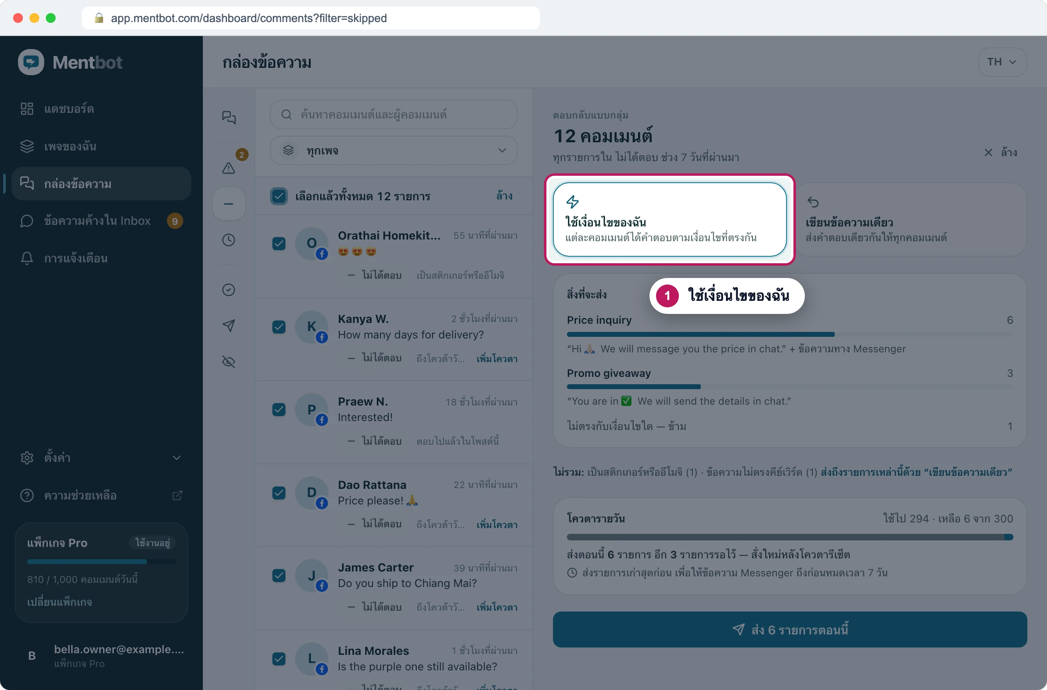This screenshot has width=1047, height=690.
Task: Click ส่งถึงรายการเหล่านี้ด้วย เขียนข้อความเดียว link
Action: [916, 472]
